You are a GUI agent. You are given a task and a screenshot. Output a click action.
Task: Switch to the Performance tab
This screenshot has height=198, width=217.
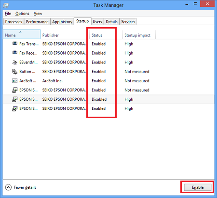pyautogui.click(x=37, y=22)
